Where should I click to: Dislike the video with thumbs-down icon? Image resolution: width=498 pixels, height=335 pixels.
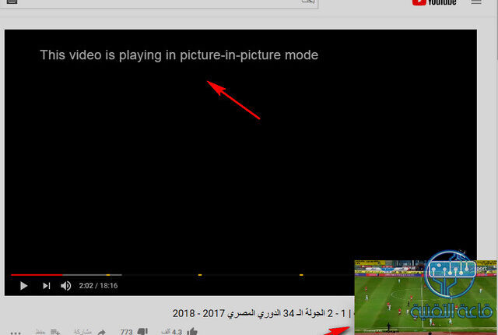[x=142, y=332]
